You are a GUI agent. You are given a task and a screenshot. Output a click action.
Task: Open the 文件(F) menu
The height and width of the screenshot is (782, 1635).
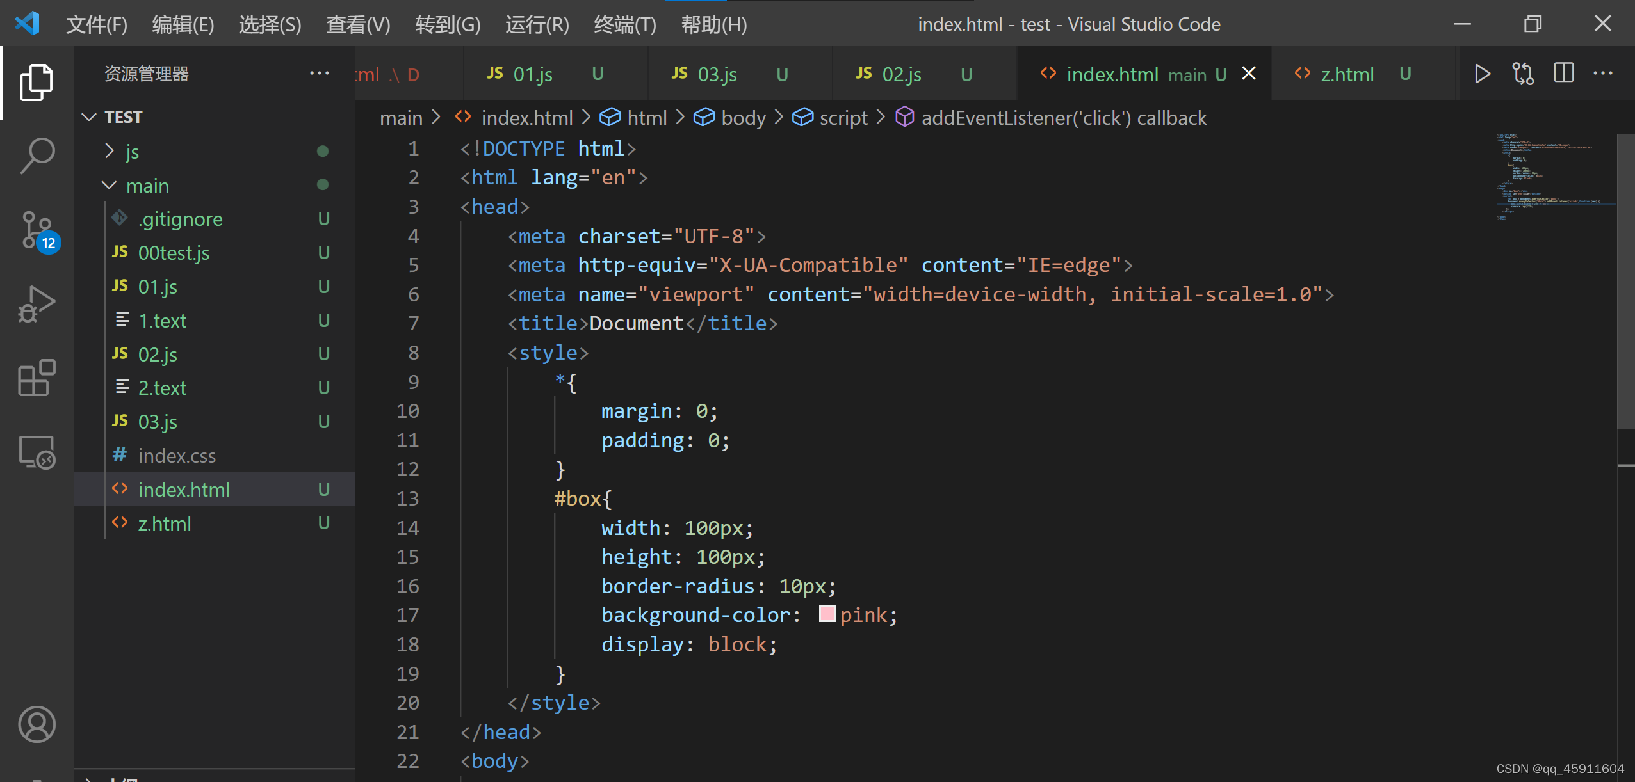[x=97, y=24]
